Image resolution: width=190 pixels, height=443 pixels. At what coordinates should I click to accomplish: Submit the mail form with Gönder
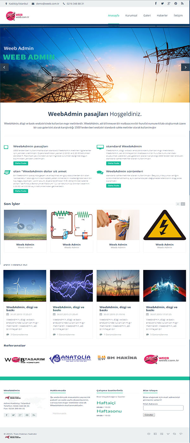pos(149,415)
